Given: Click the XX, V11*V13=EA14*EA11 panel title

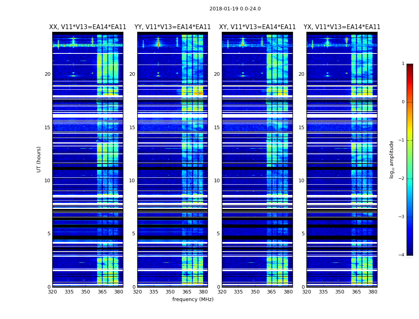Looking at the screenshot, I should 88,27.
